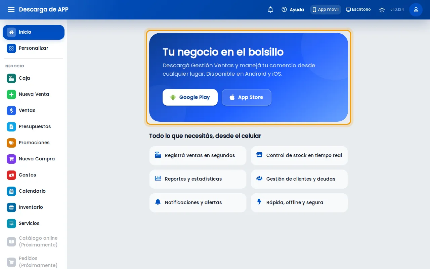
Task: Select Nueva Compra label
Action: click(x=37, y=159)
